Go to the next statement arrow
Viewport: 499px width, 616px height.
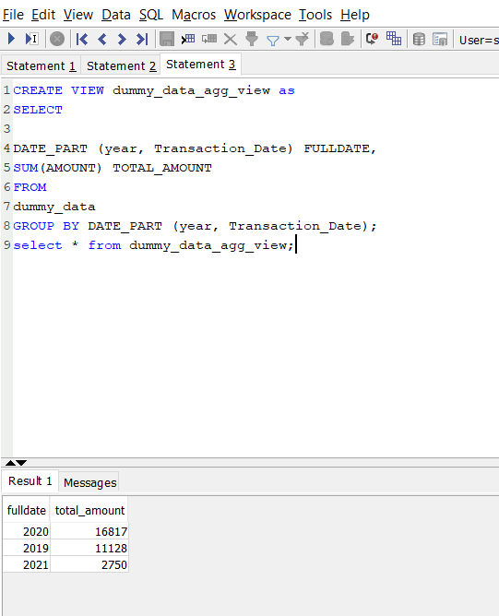point(122,39)
